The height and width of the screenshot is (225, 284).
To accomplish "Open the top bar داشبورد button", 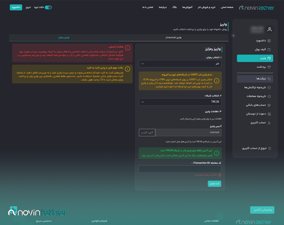I will point(16,7).
